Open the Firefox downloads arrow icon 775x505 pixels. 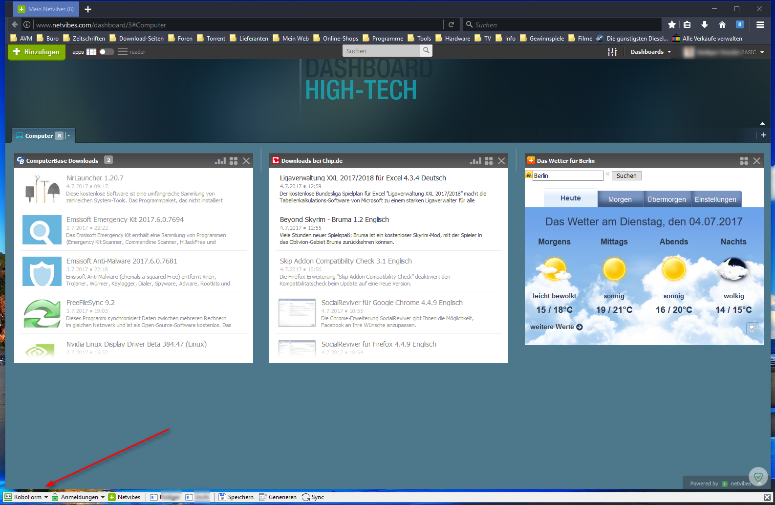click(x=705, y=24)
